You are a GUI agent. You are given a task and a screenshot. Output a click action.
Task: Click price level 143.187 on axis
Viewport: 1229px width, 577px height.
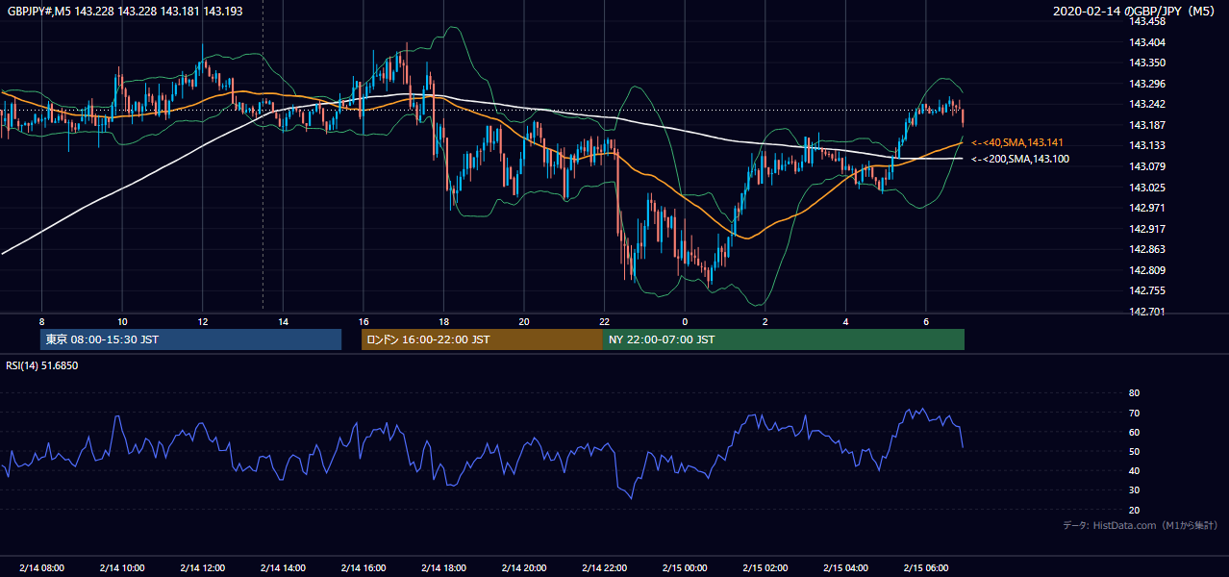click(x=1146, y=125)
